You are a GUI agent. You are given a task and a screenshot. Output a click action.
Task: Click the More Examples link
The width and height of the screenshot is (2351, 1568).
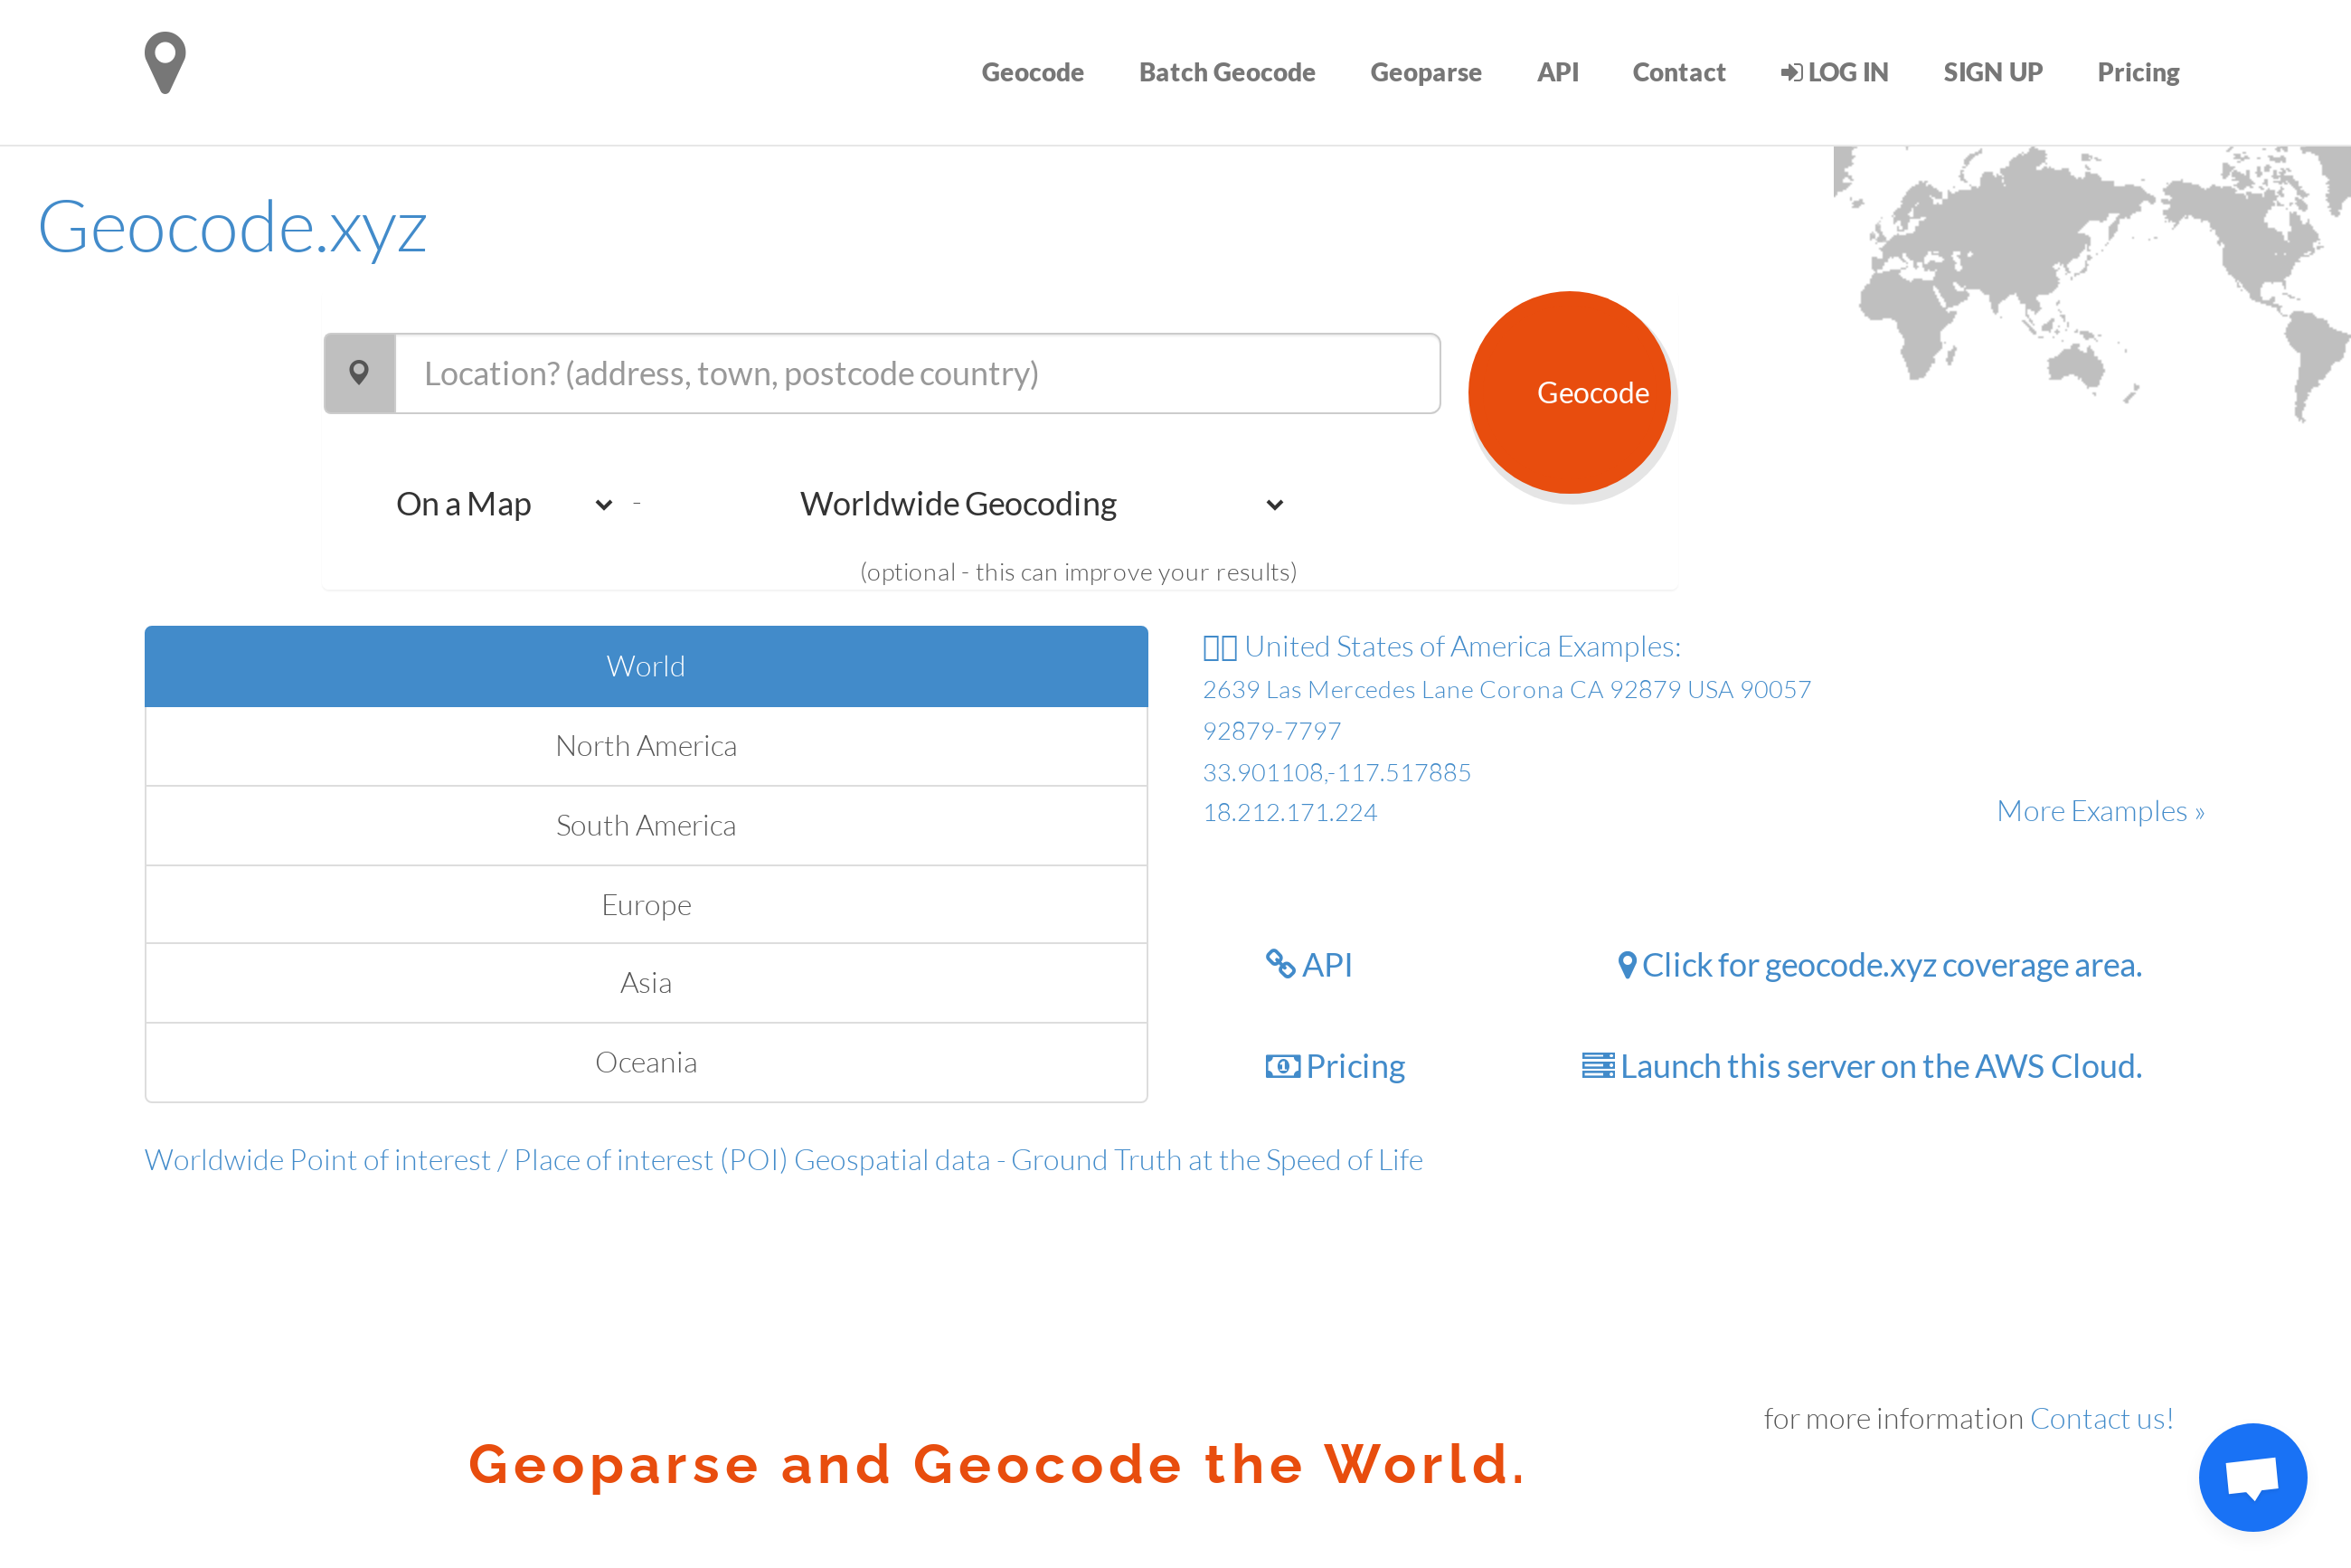click(x=2099, y=811)
